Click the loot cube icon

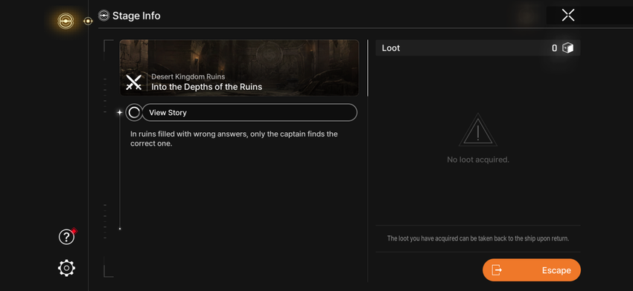[567, 48]
